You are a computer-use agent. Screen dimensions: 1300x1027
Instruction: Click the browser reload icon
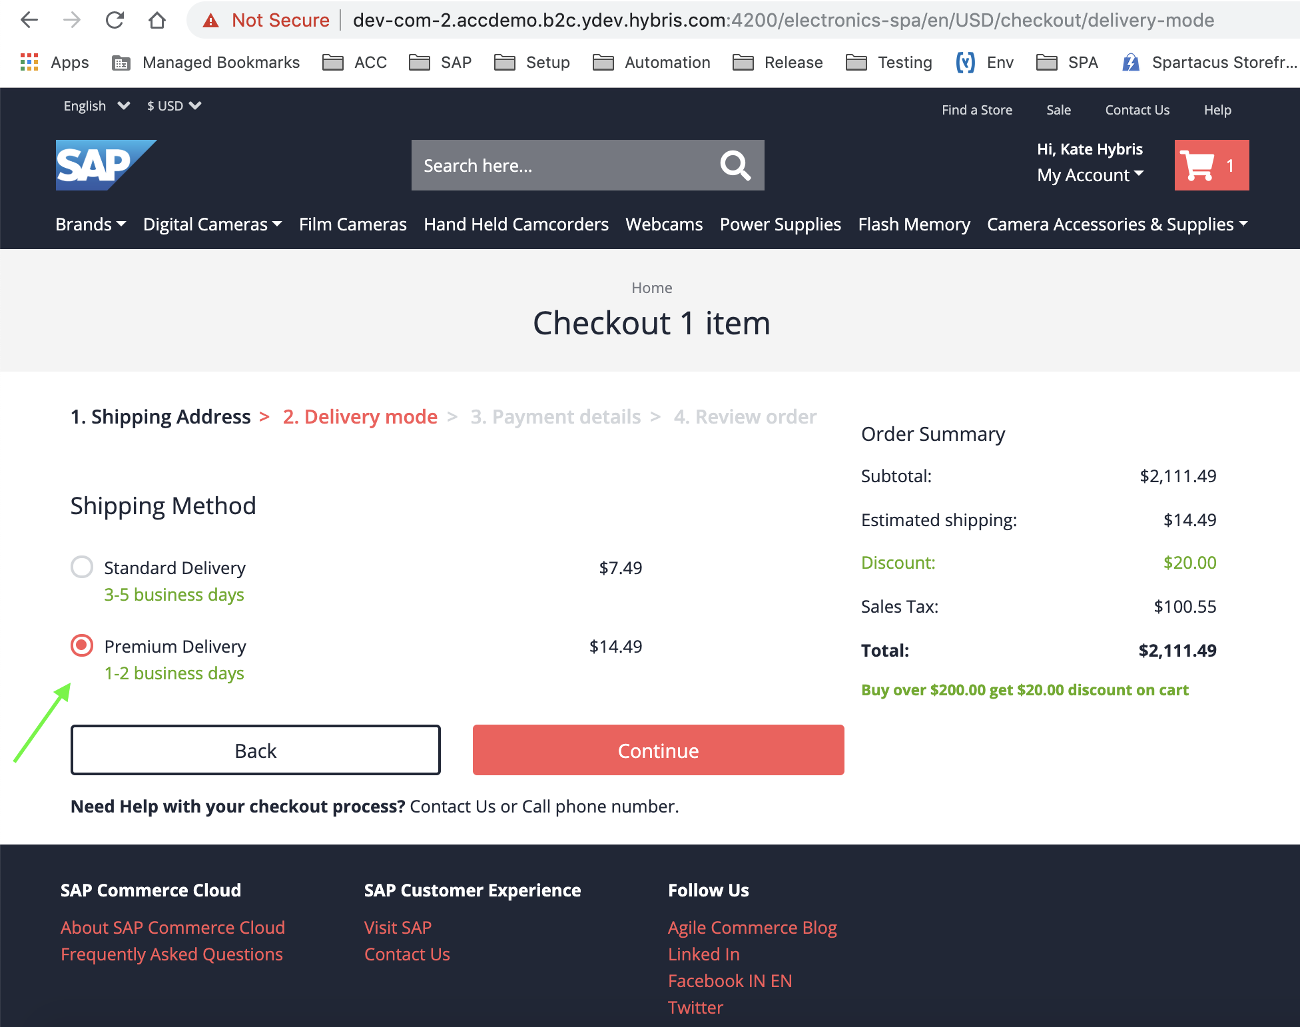pos(115,20)
